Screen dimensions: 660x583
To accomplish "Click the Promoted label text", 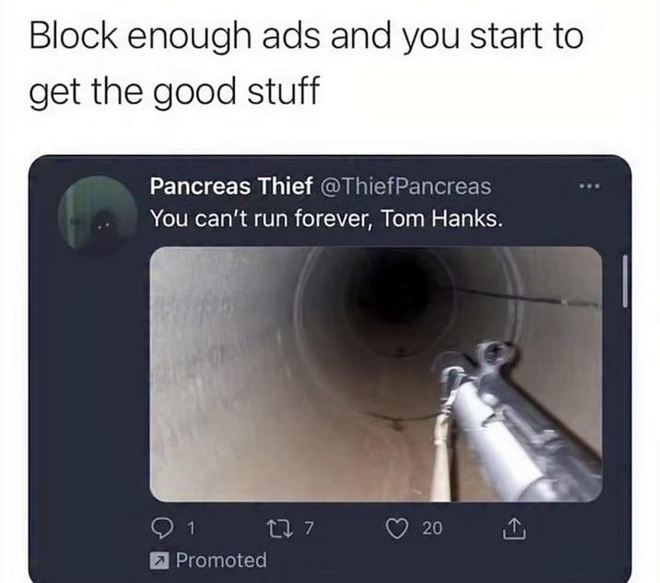I will 221,560.
